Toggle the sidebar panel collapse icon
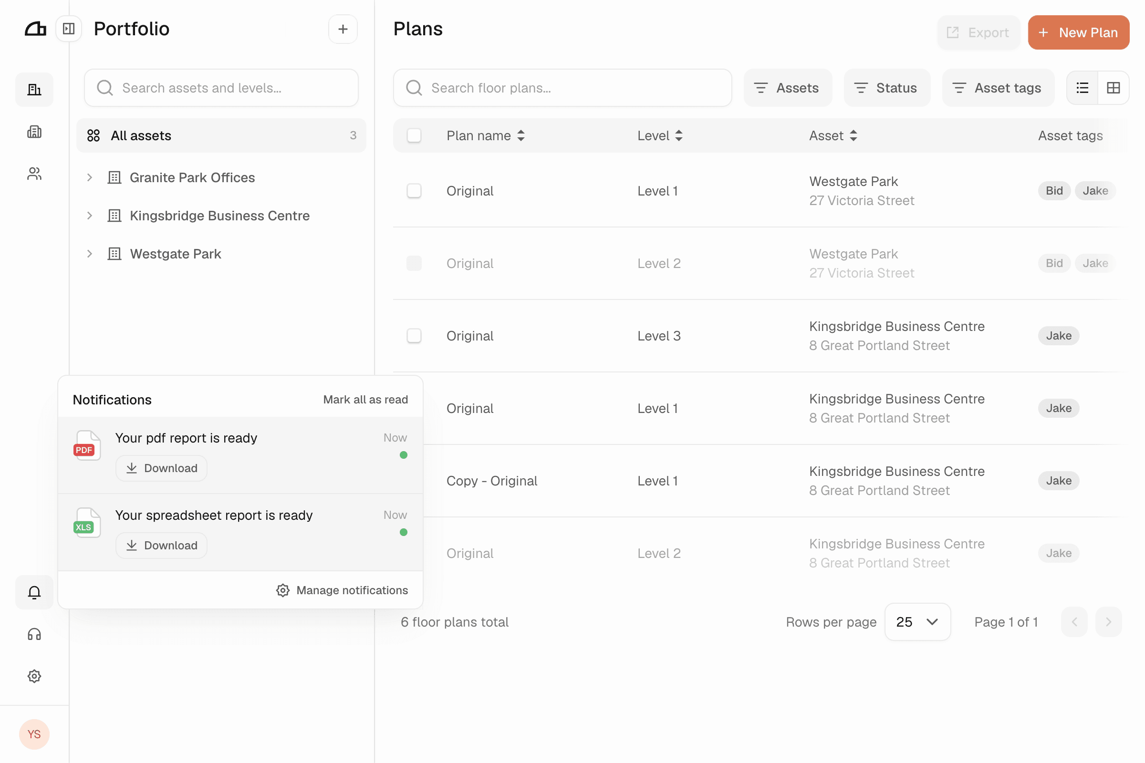Image resolution: width=1145 pixels, height=763 pixels. (69, 29)
